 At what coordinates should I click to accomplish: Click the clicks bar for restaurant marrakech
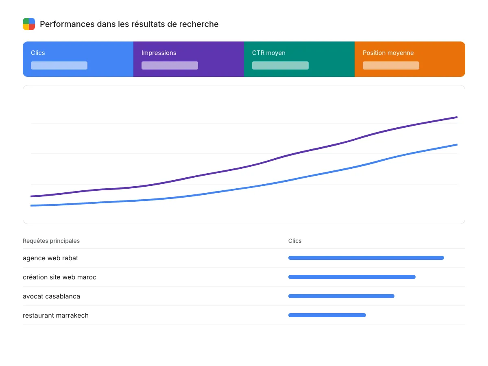327,315
